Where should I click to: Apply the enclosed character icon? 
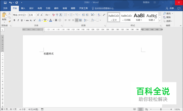click(x=60, y=20)
